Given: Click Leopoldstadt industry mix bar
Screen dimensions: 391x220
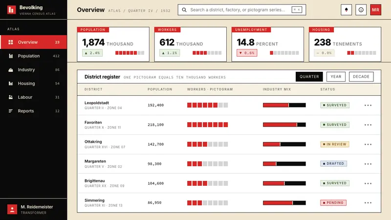Looking at the screenshot, I should tap(284, 105).
